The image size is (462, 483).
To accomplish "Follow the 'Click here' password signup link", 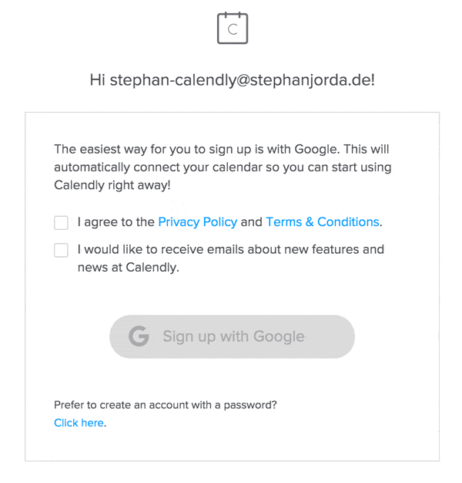I will [x=79, y=423].
